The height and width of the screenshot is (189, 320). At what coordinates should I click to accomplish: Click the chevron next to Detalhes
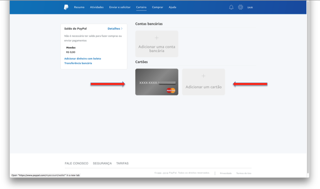[x=122, y=29]
